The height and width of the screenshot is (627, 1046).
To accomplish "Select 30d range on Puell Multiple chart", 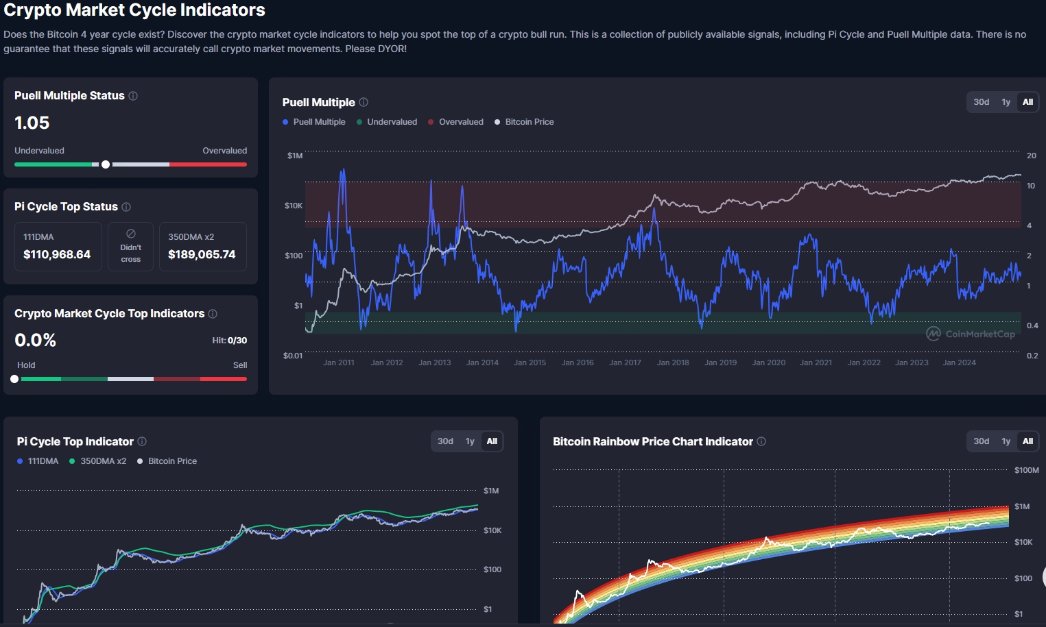I will tap(982, 102).
